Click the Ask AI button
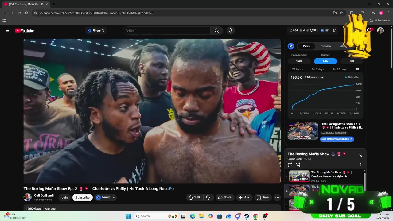This screenshot has width=393, height=221. 244,197
